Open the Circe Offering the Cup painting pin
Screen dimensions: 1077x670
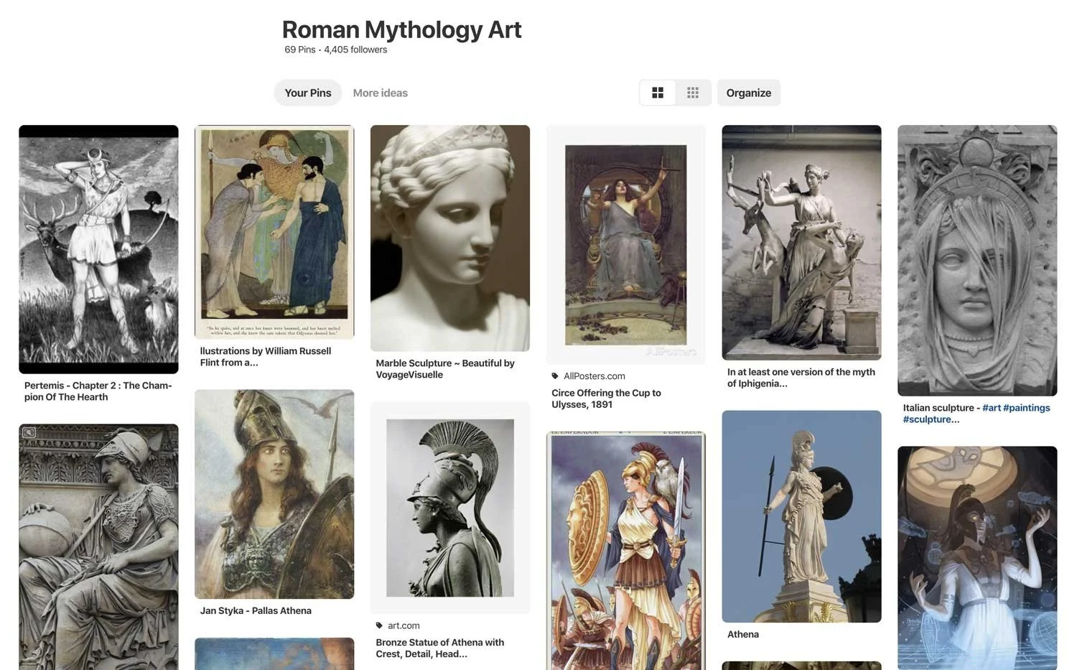tap(626, 244)
